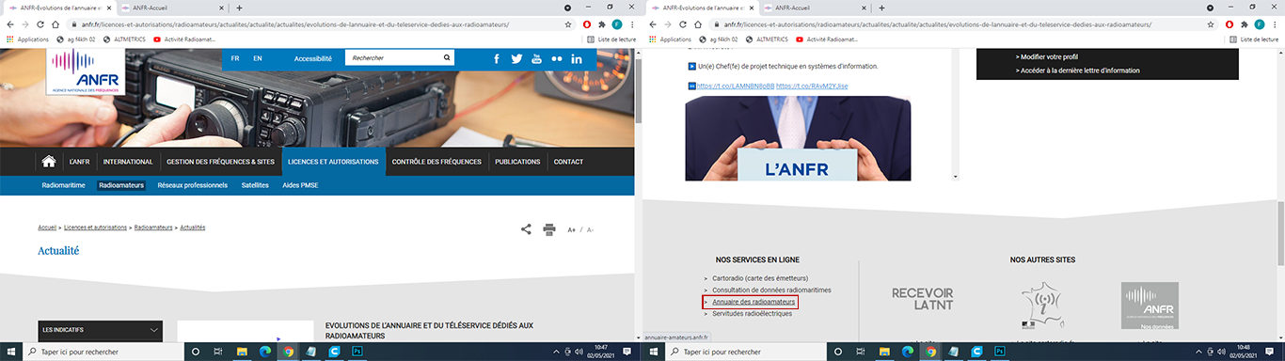1285x361 pixels.
Task: Open ANFR YouTube channel icon
Action: click(537, 58)
